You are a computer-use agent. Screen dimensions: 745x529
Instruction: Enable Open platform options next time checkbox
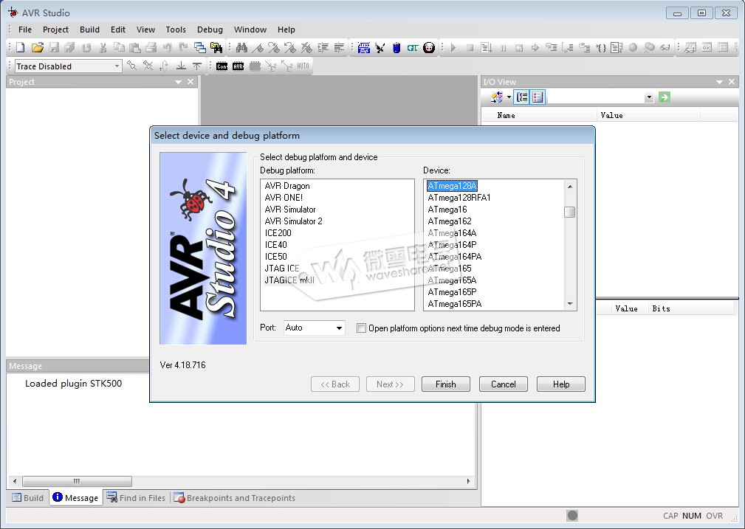361,328
